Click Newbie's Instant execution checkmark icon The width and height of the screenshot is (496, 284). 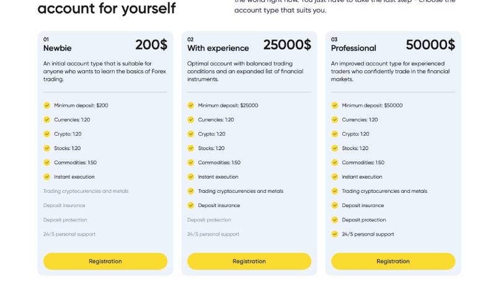(47, 177)
